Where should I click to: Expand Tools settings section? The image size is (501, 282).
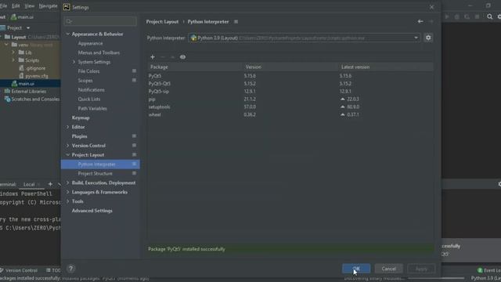click(x=68, y=201)
